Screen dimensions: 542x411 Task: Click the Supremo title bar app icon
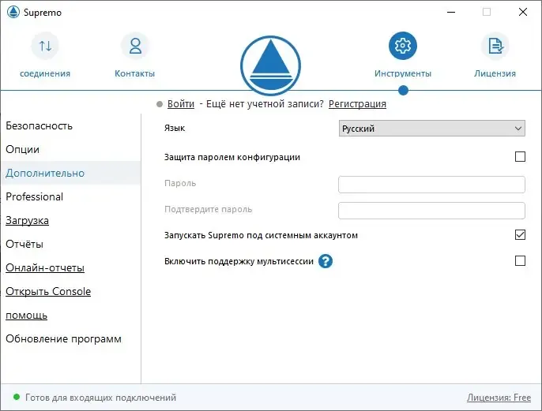click(13, 12)
